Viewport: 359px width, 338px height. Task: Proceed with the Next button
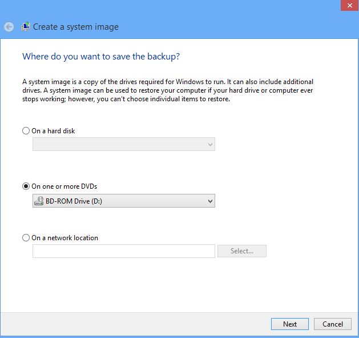(290, 324)
